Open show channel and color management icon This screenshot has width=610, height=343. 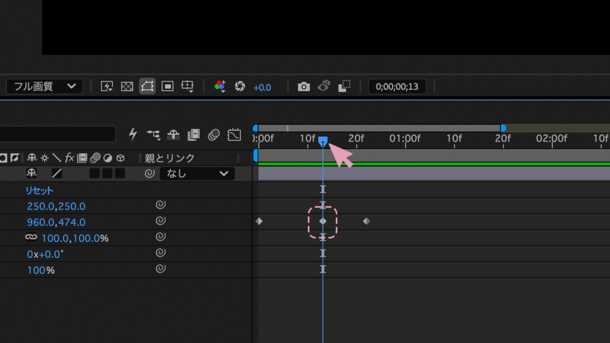click(x=220, y=86)
